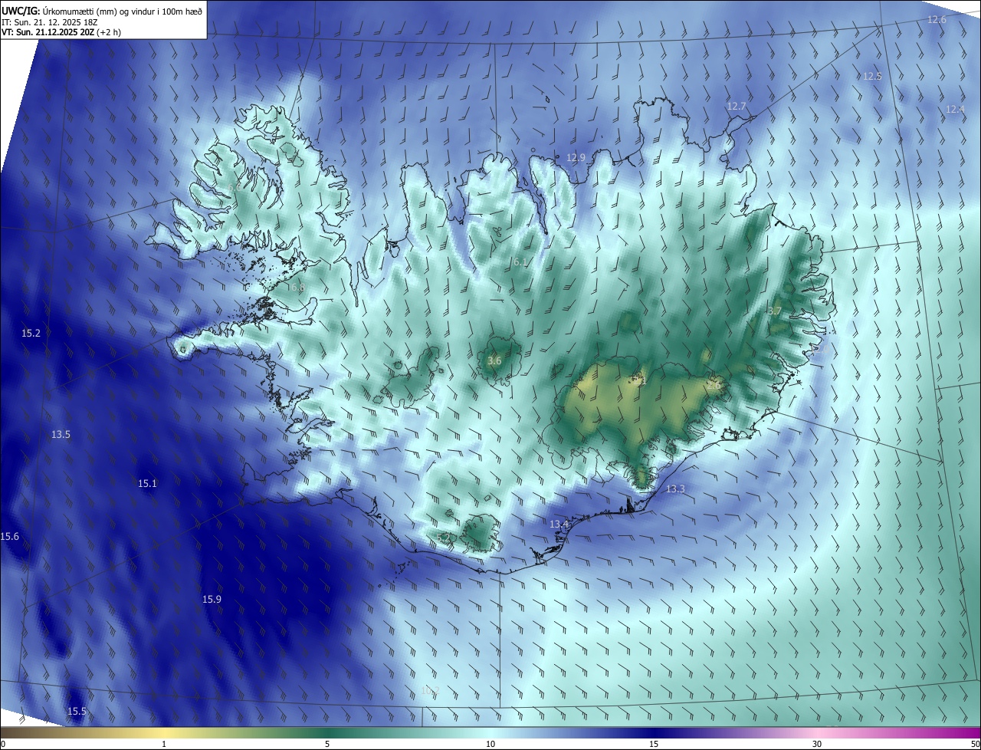Click the 13.5 value on the map

(x=61, y=434)
